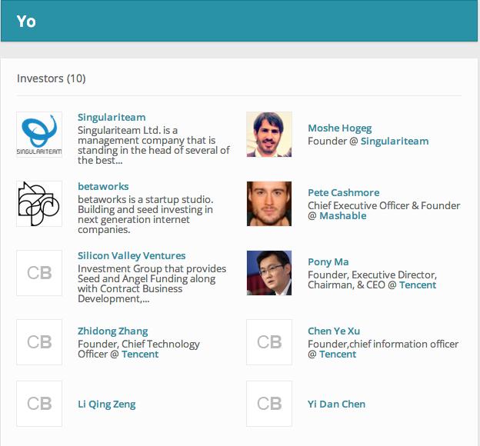Click Li Qing Zeng's placeholder avatar
Screen dimensions: 480x446
tap(39, 404)
